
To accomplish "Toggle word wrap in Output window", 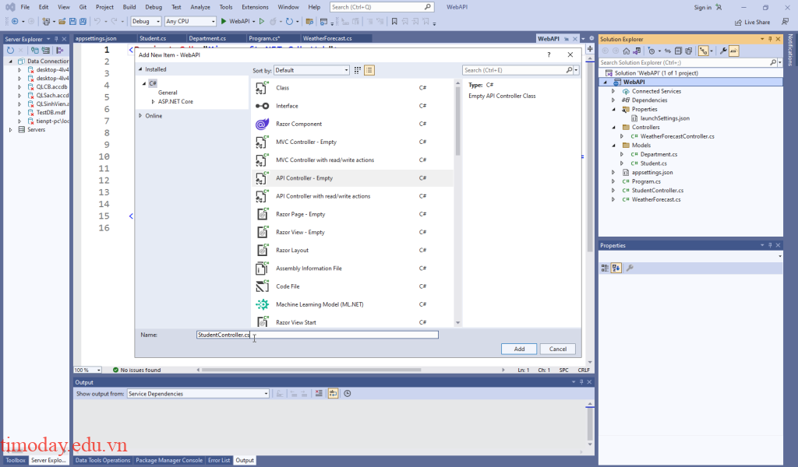I will (x=333, y=394).
